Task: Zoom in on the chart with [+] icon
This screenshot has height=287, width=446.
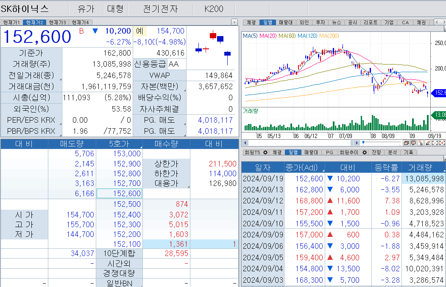Action: click(x=442, y=143)
